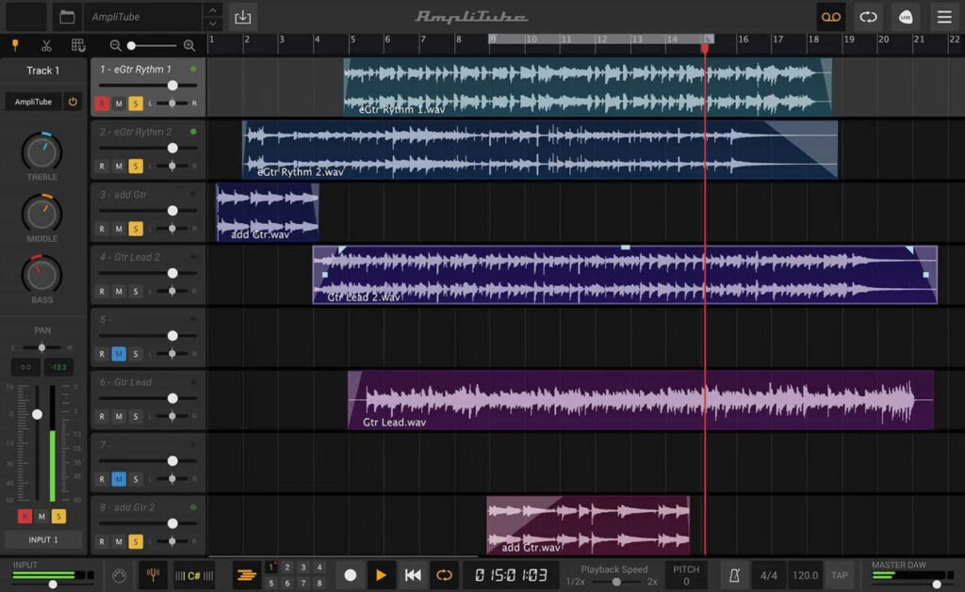Image resolution: width=965 pixels, height=592 pixels.
Task: Click the zoom in magnifier
Action: coord(188,44)
